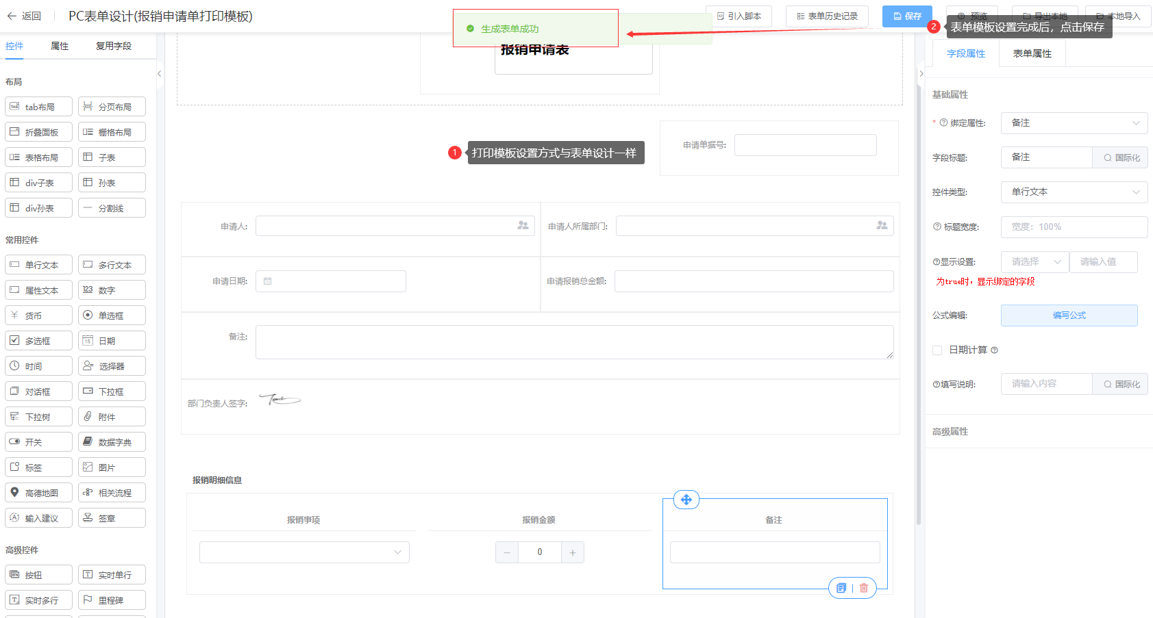
Task: Insert a 折叠面板 collapse panel
Action: tap(38, 132)
